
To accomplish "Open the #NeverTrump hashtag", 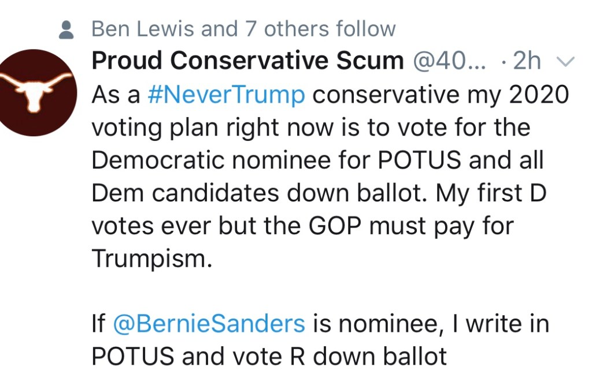I will click(x=227, y=95).
